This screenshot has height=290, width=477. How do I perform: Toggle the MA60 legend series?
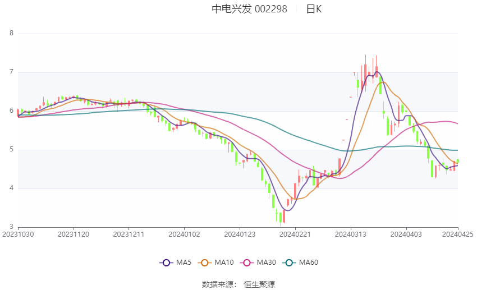click(300, 263)
